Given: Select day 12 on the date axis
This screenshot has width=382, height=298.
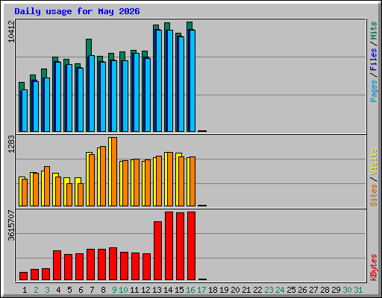Looking at the screenshot, I should [145, 290].
